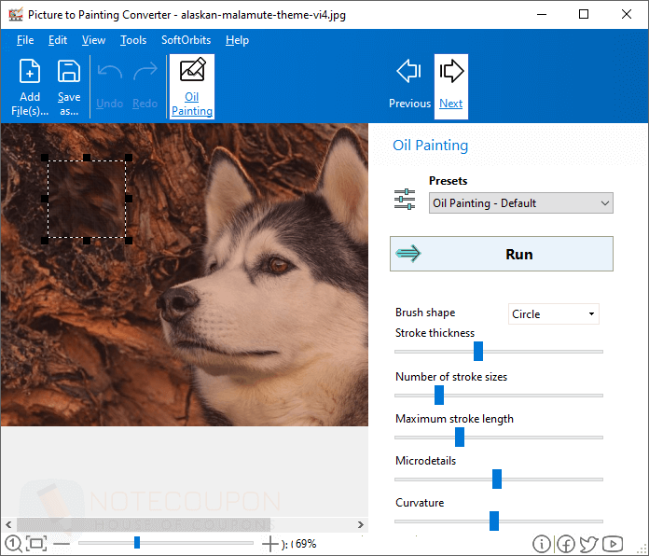Screen dimensions: 649x556
Task: Open the Facebook icon
Action: [565, 544]
